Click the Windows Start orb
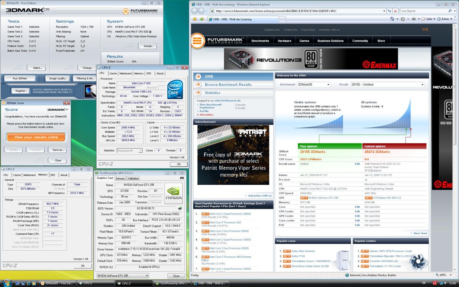Viewport: 459px width, 287px height. coord(7,283)
